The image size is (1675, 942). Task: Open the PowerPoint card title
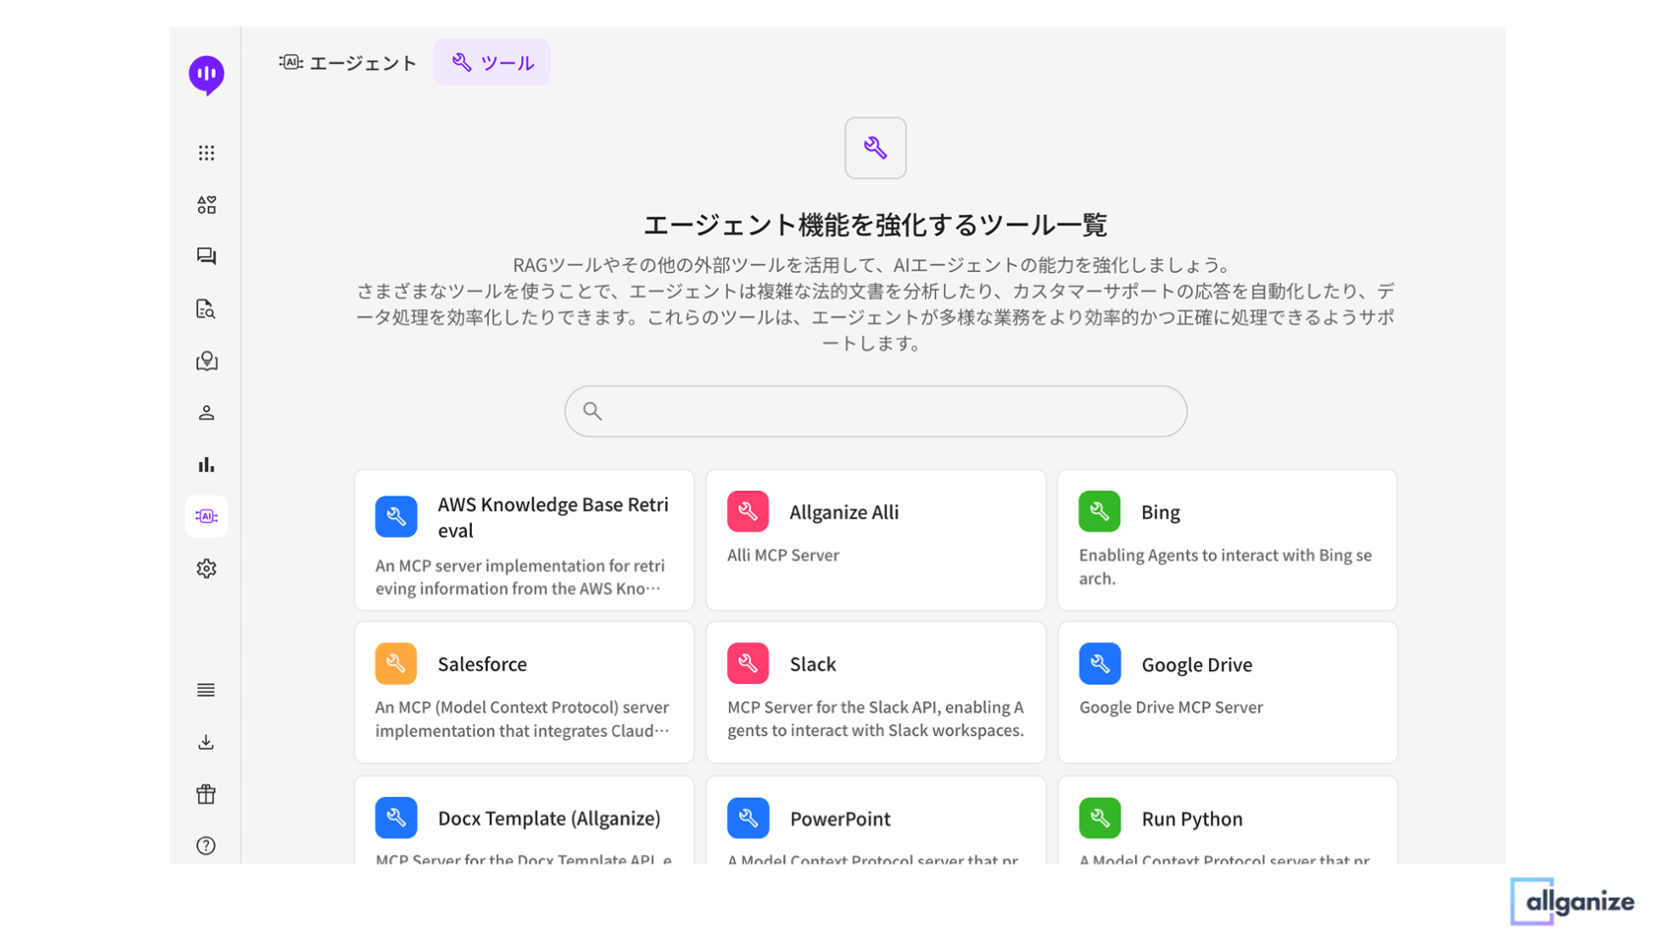point(839,818)
